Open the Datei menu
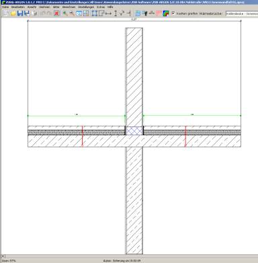The height and width of the screenshot is (263, 258). (x=5, y=7)
